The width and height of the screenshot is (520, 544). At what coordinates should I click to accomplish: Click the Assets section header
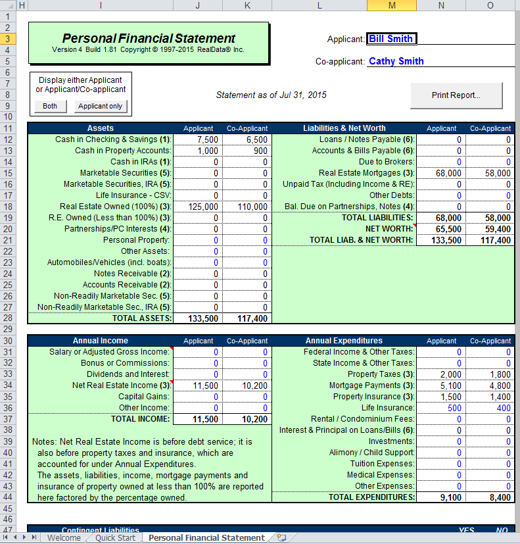tap(101, 128)
